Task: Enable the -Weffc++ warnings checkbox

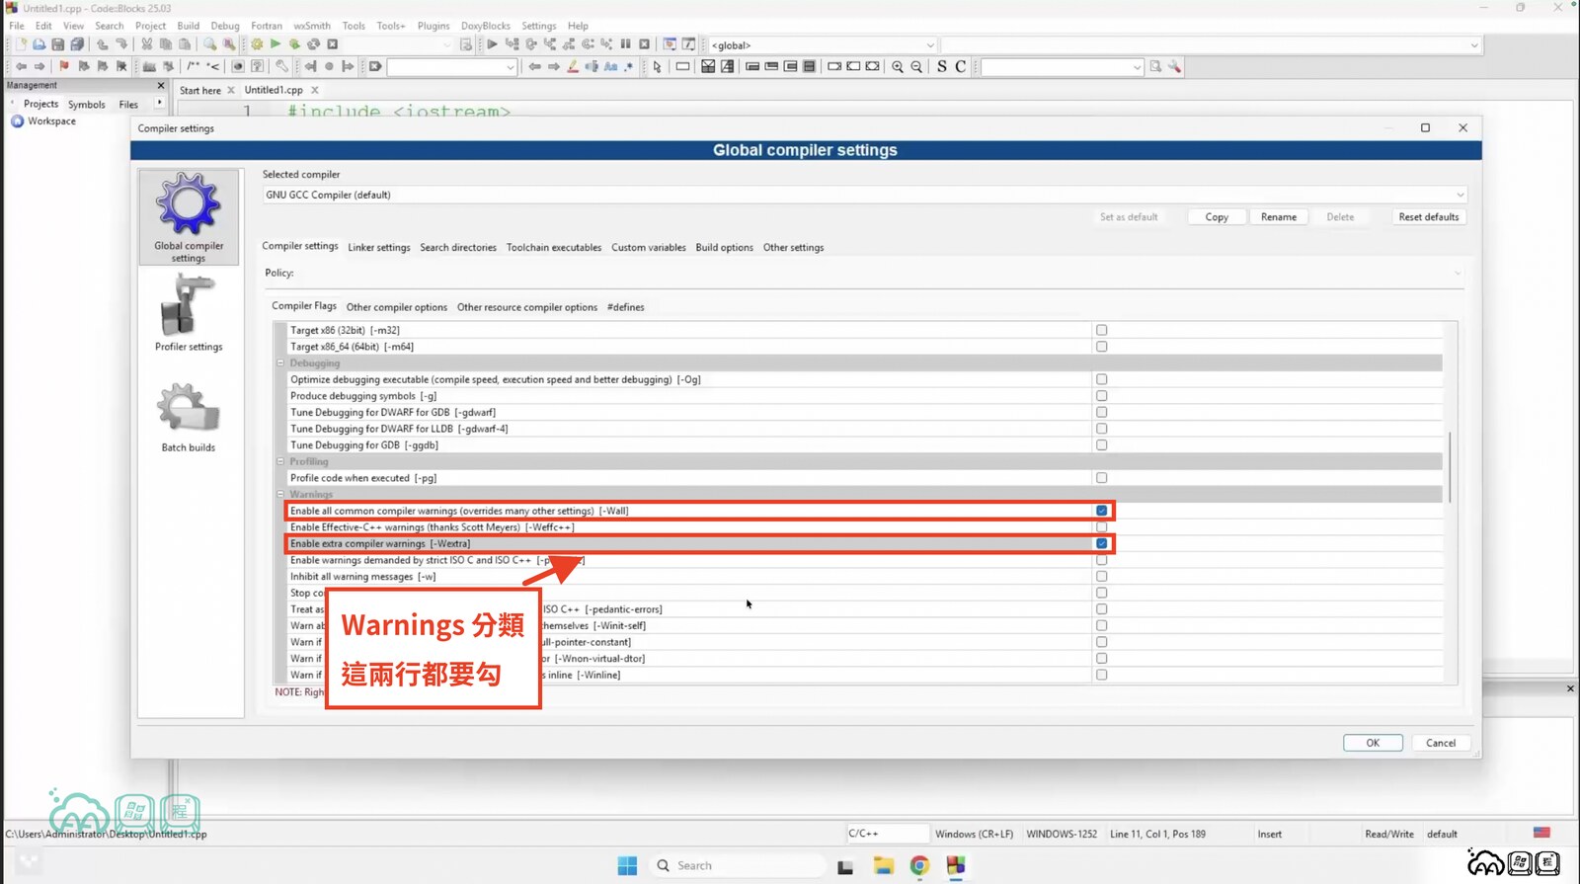Action: (1101, 527)
